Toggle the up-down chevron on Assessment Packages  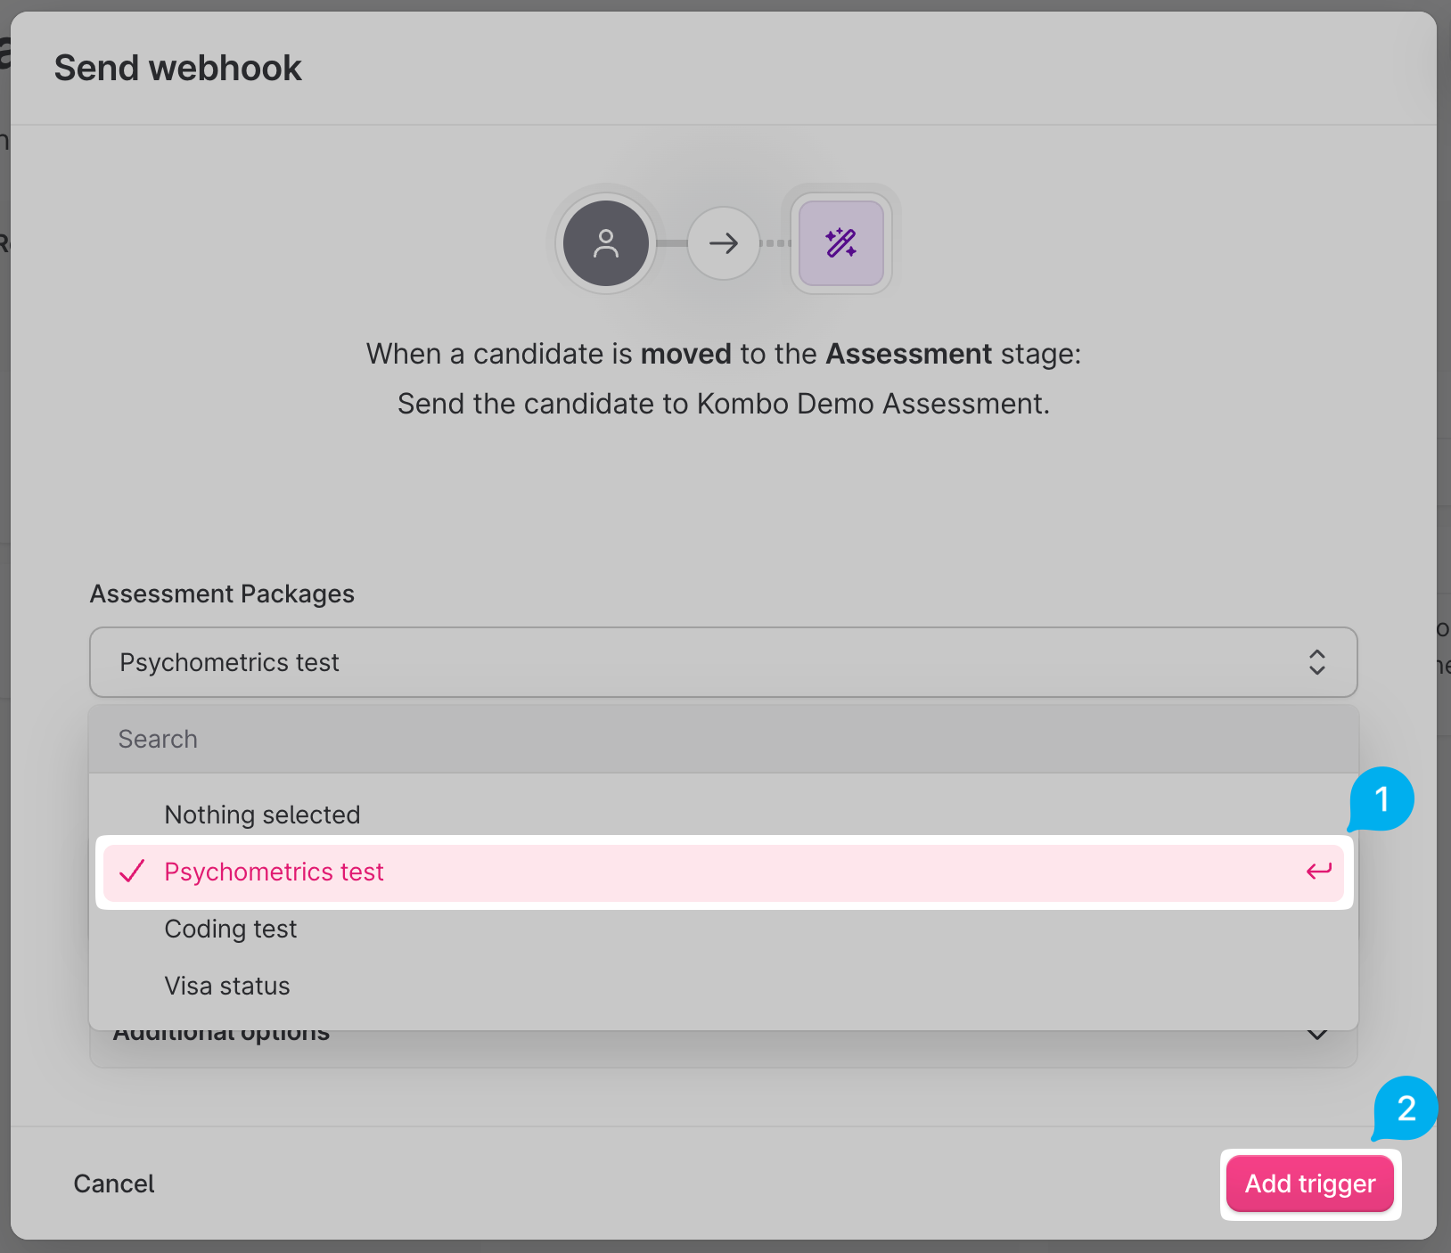pyautogui.click(x=1316, y=662)
